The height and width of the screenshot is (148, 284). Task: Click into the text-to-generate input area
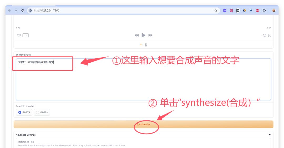144,79
